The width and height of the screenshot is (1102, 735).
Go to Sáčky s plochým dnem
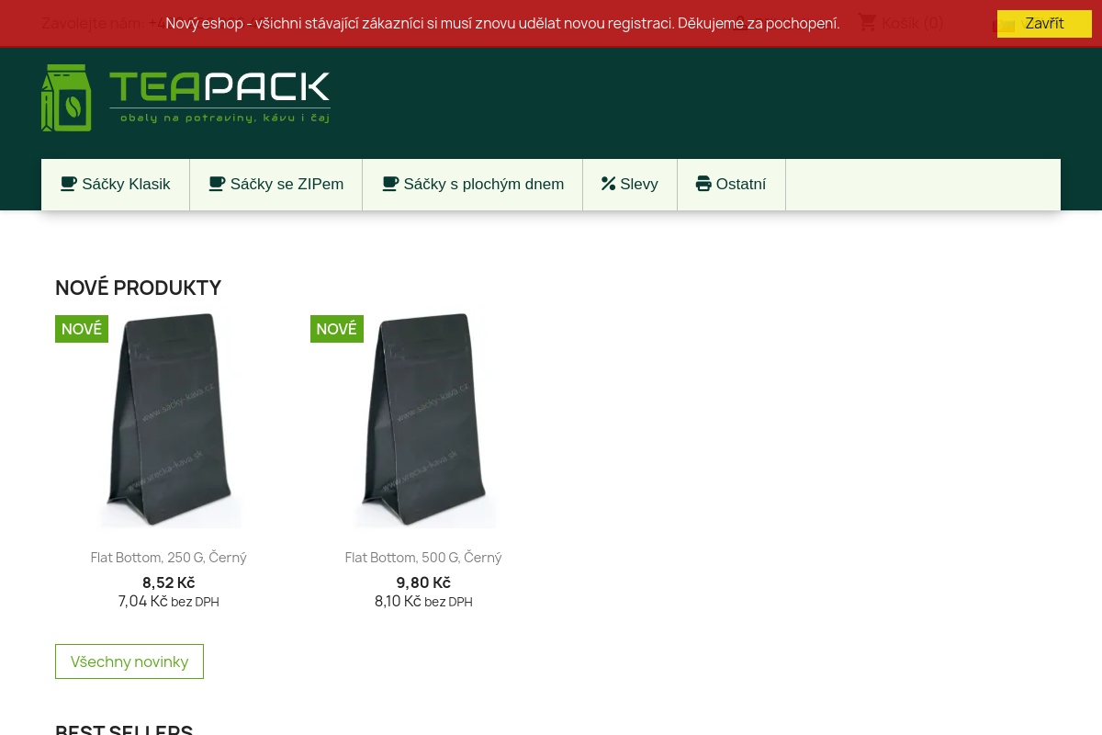coord(483,185)
